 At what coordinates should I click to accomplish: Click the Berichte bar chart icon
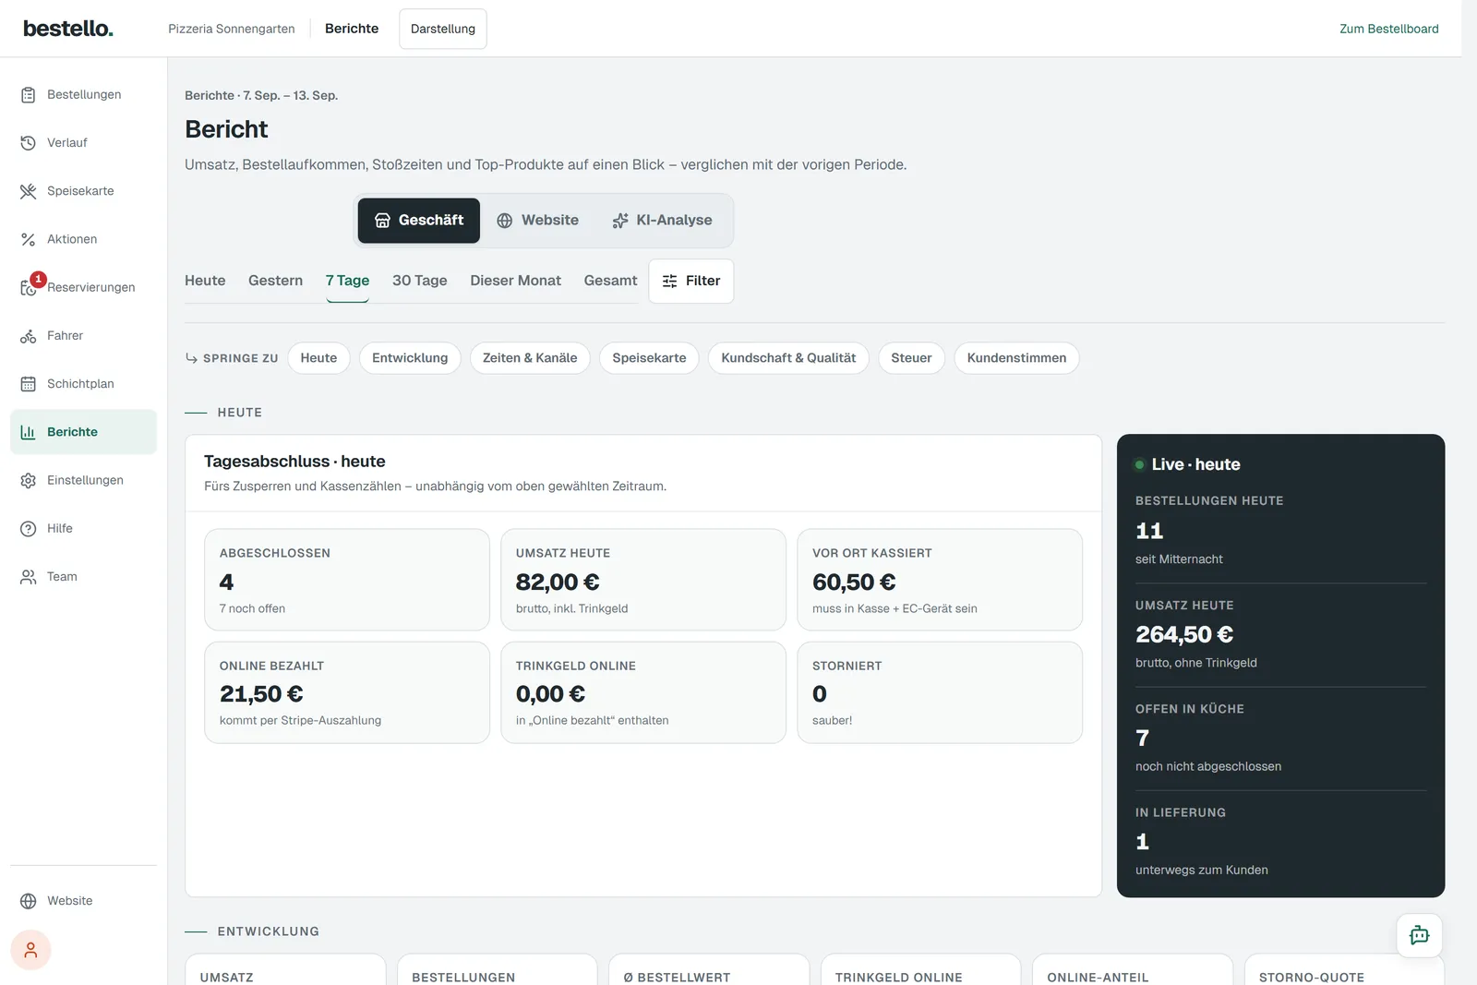29,432
